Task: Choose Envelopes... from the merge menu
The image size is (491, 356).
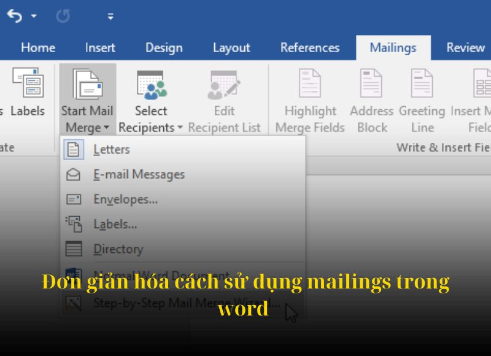Action: tap(183, 199)
